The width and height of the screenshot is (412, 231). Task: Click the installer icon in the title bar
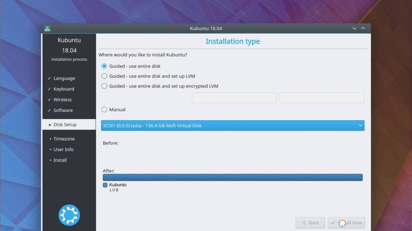click(x=47, y=28)
